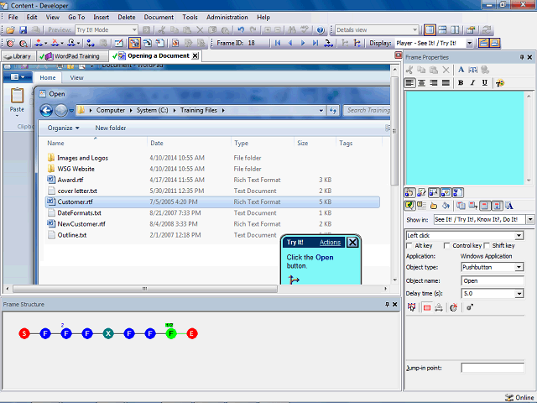
Task: Click the Actions link in the bubble
Action: tap(330, 243)
